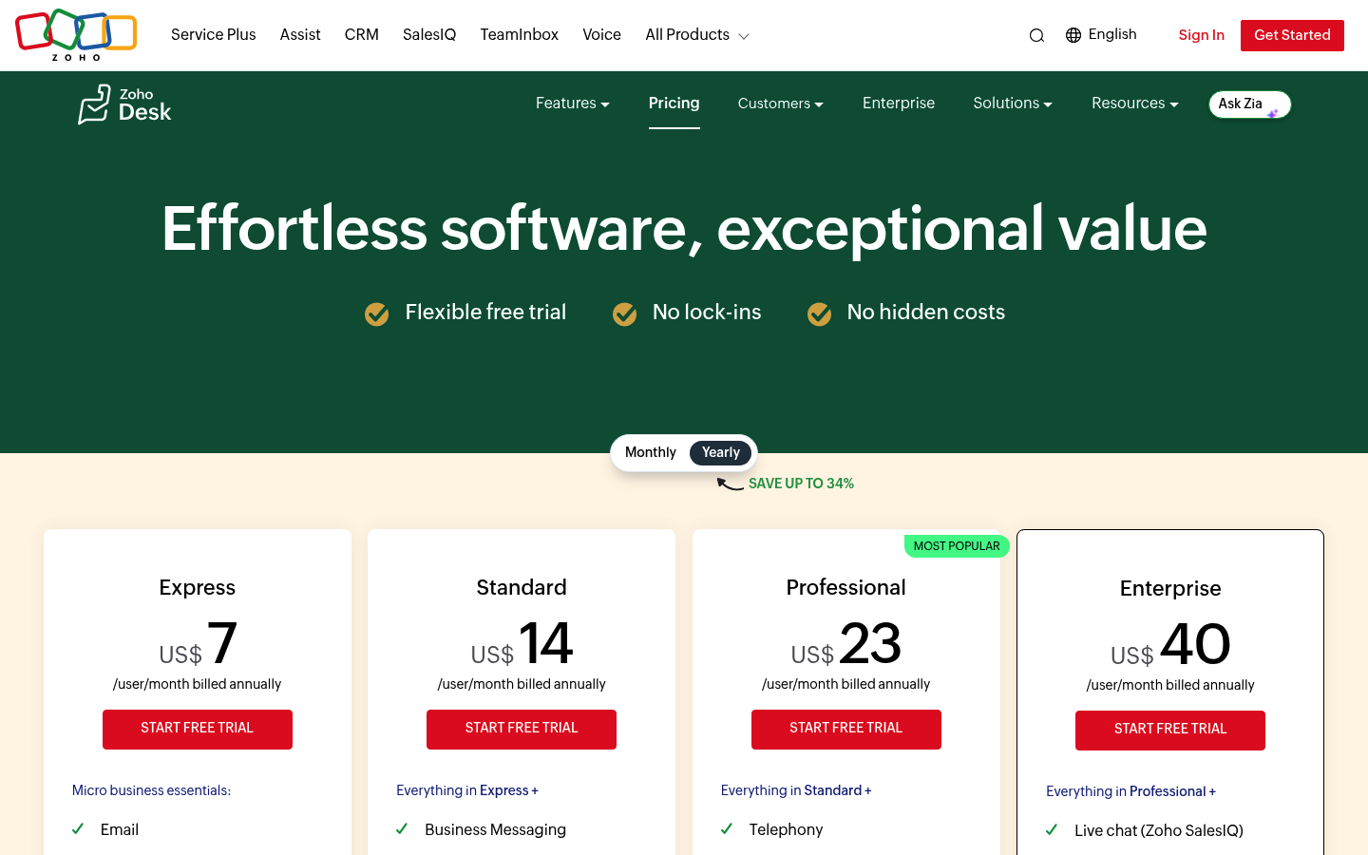Open the Ask Zia assistant
The width and height of the screenshot is (1368, 855).
[1249, 104]
